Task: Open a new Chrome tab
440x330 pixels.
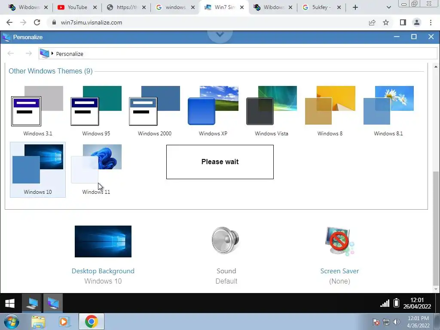Action: pos(355,7)
